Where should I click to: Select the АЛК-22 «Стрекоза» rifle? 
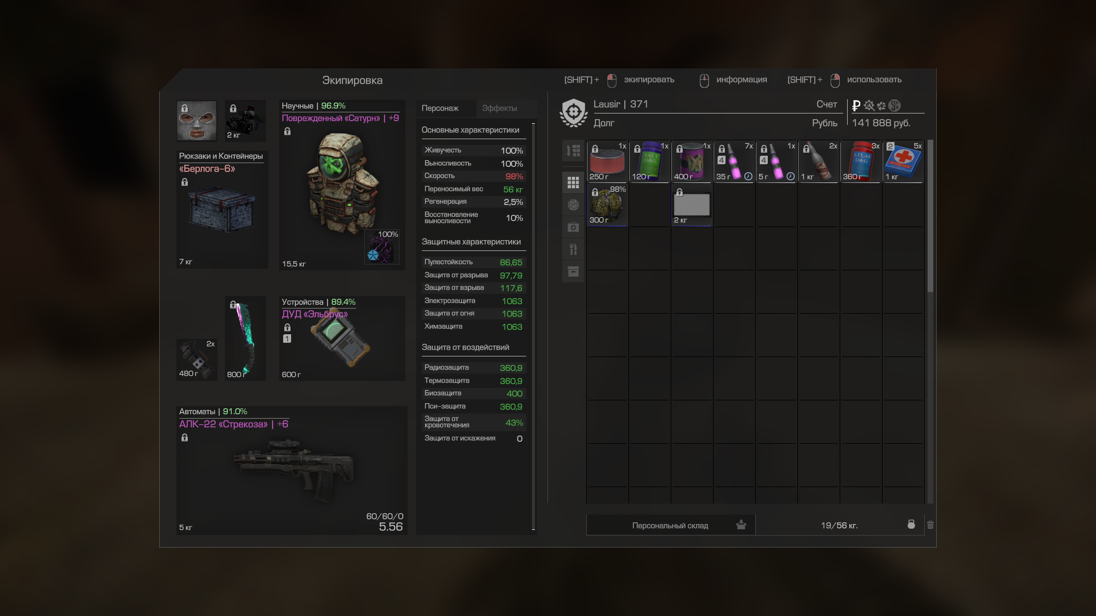[292, 471]
